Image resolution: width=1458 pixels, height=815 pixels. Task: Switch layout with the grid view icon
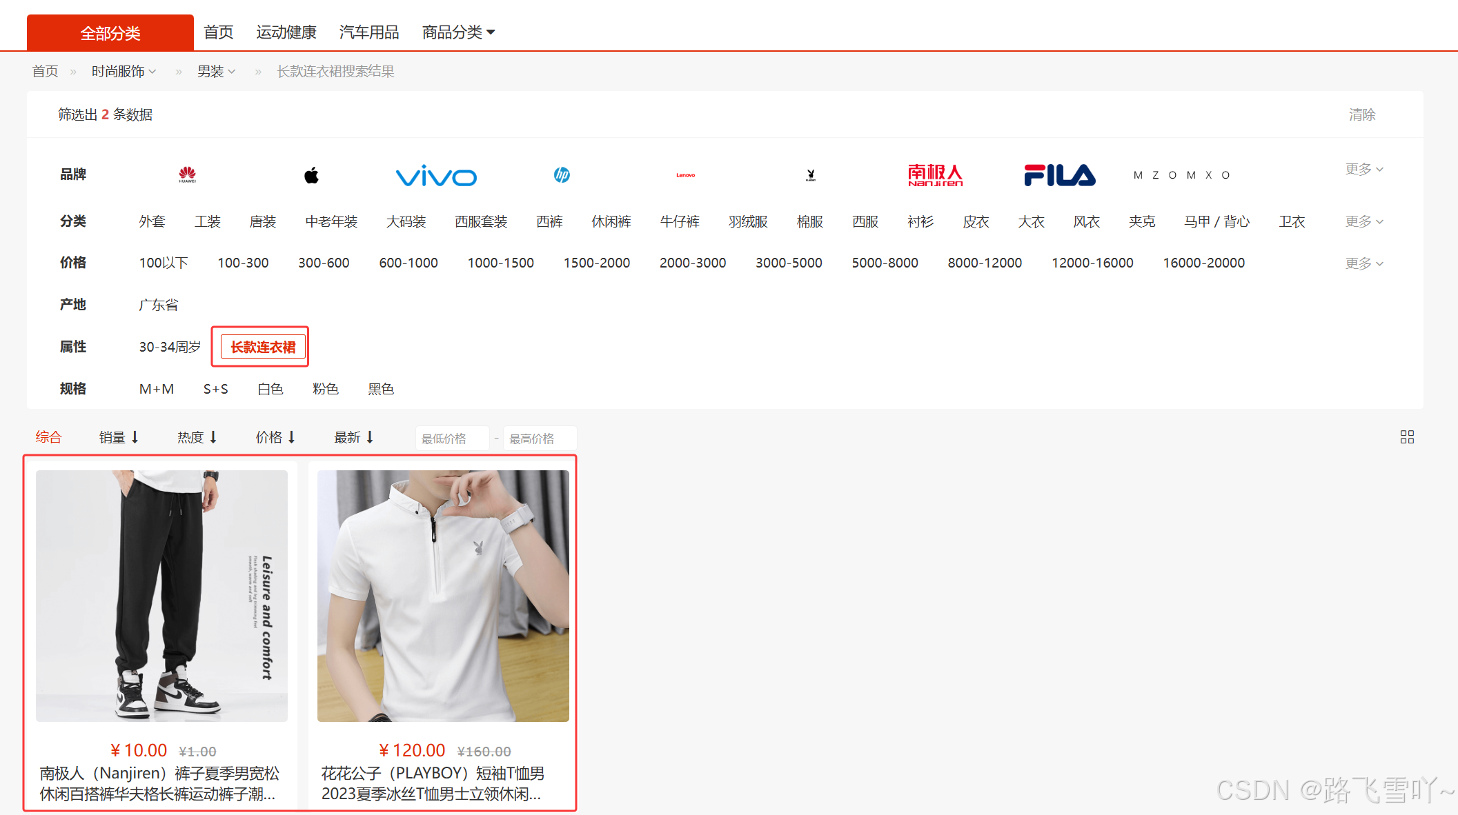(1407, 437)
